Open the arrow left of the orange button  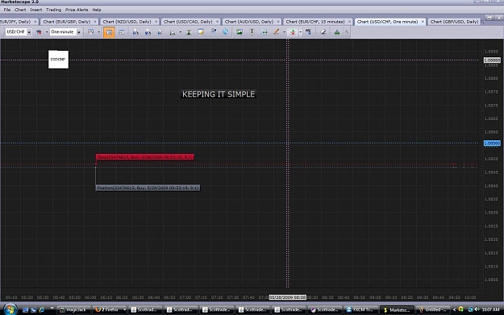98,32
